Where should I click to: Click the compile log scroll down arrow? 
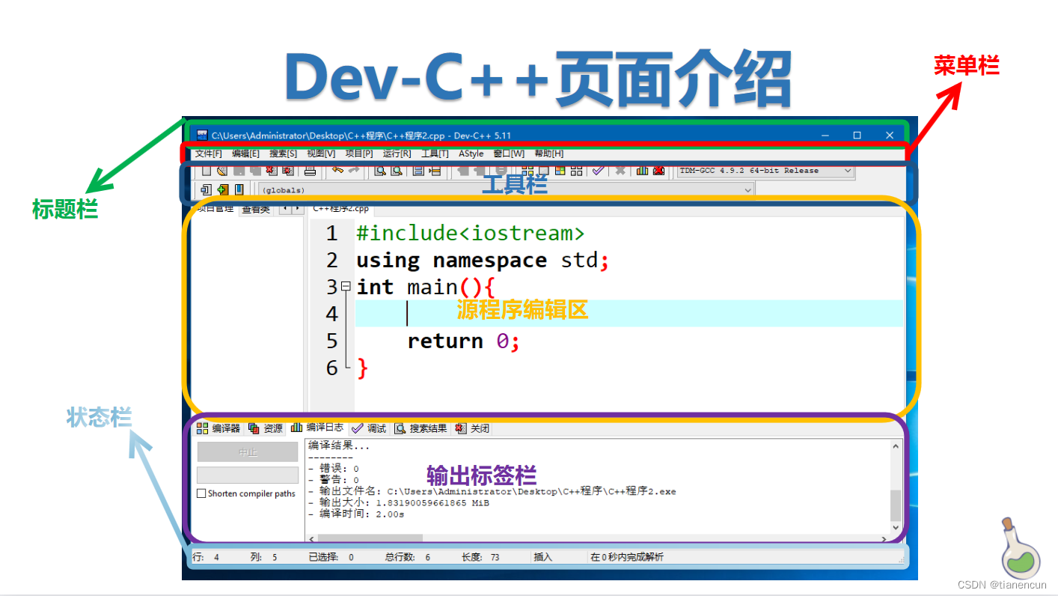click(896, 527)
